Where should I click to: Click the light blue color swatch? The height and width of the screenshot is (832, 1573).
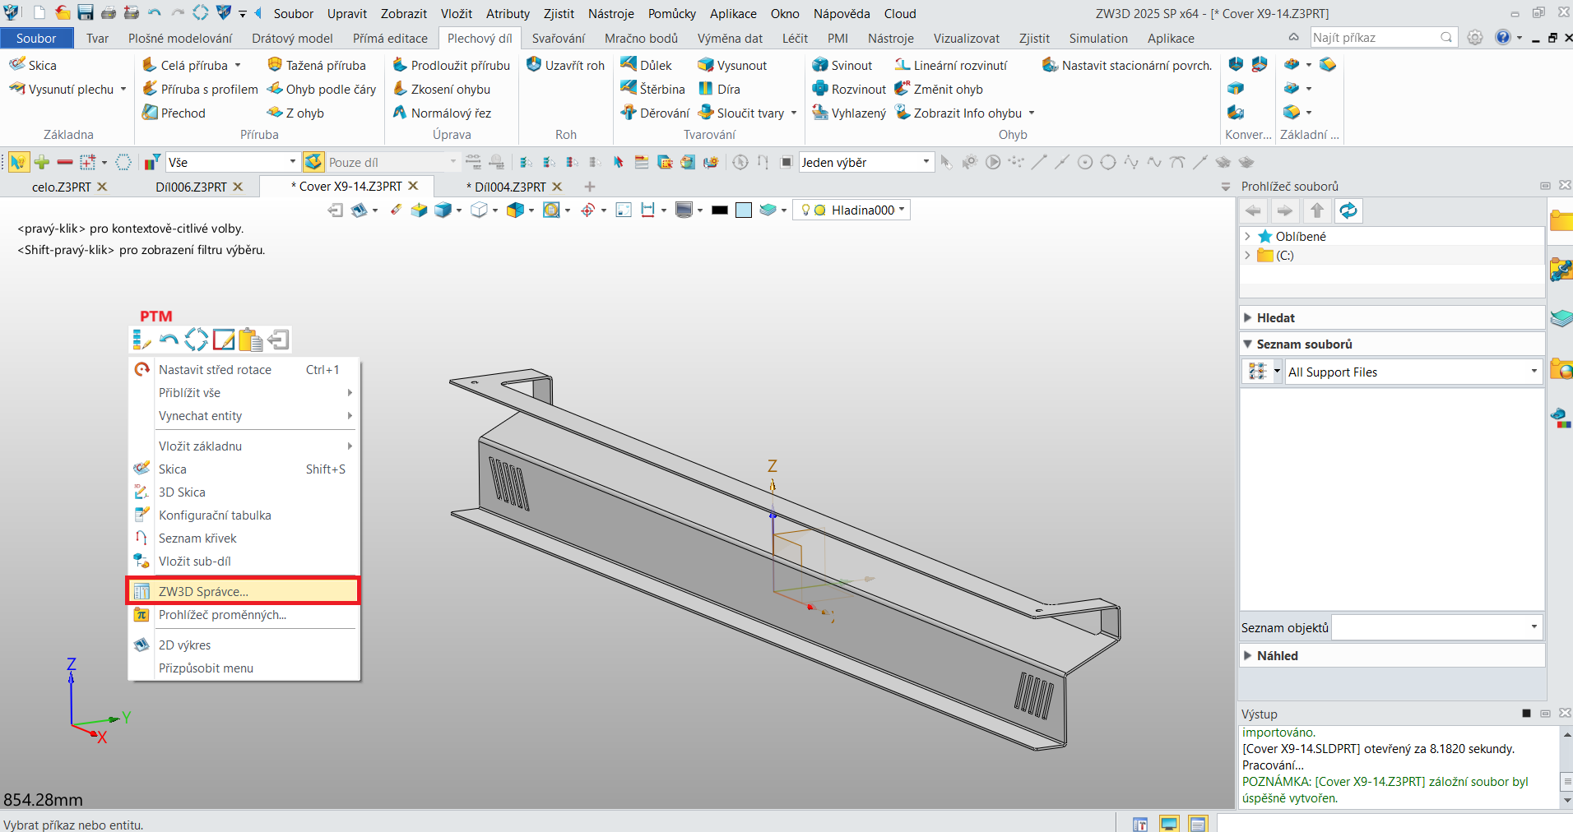tap(744, 210)
